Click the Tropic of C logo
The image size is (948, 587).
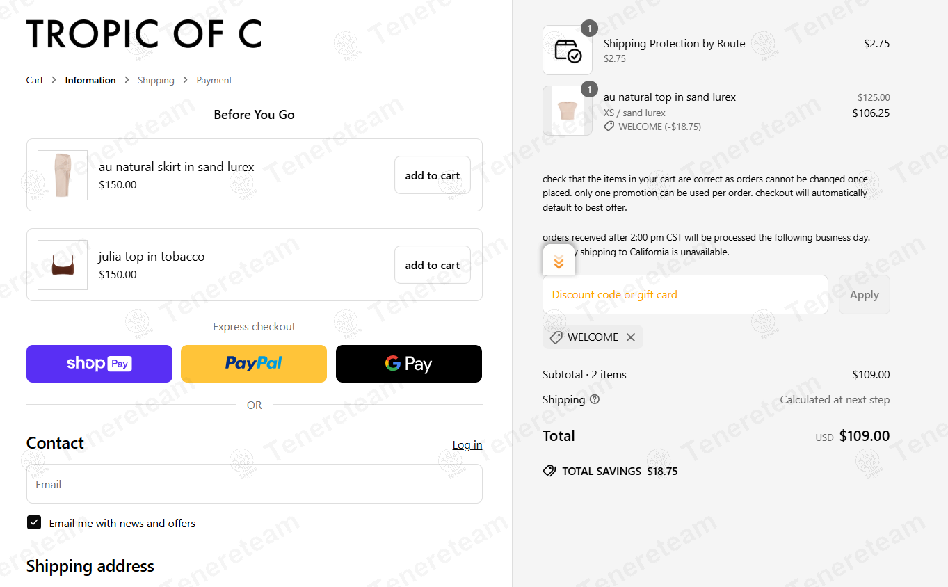click(x=144, y=34)
